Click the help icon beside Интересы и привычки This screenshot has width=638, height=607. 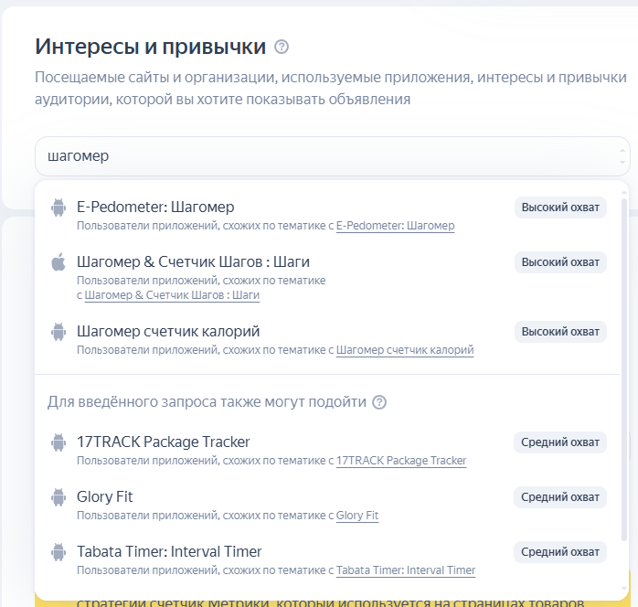282,47
